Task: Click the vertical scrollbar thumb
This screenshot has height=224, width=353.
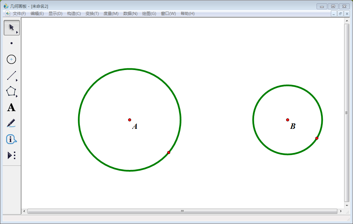Action: pyautogui.click(x=347, y=113)
